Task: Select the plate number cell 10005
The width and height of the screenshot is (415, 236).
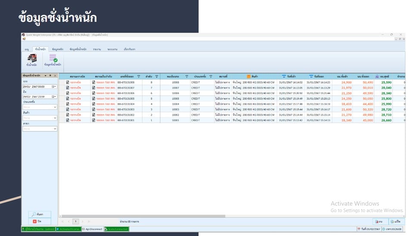Action: point(175,99)
